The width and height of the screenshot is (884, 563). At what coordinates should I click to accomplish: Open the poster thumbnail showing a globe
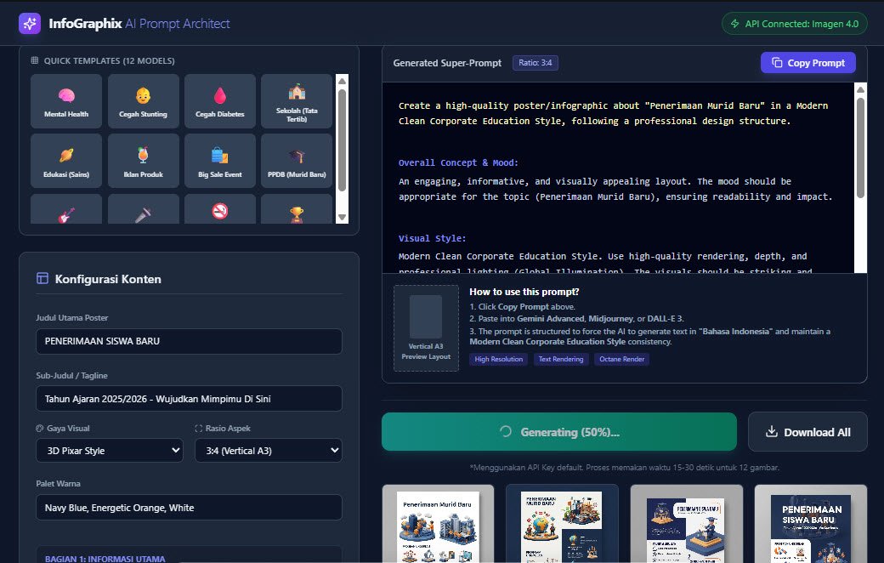(x=562, y=524)
